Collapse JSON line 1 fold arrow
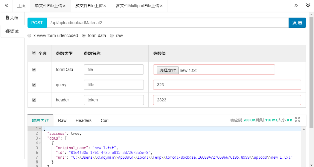314x167 pixels. 40,129
